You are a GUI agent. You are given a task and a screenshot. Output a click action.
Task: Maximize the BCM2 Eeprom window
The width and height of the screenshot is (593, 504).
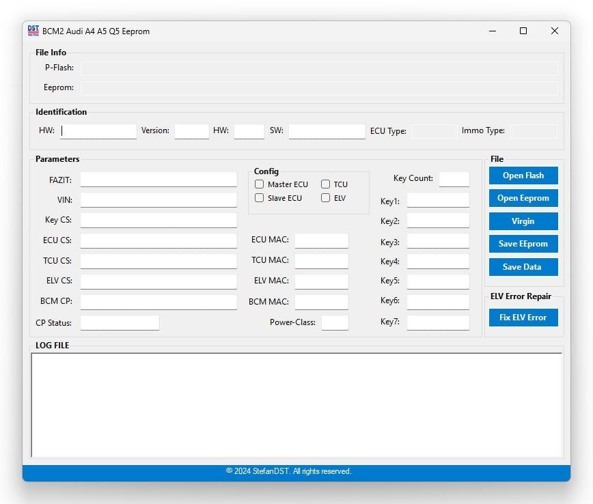[x=523, y=31]
